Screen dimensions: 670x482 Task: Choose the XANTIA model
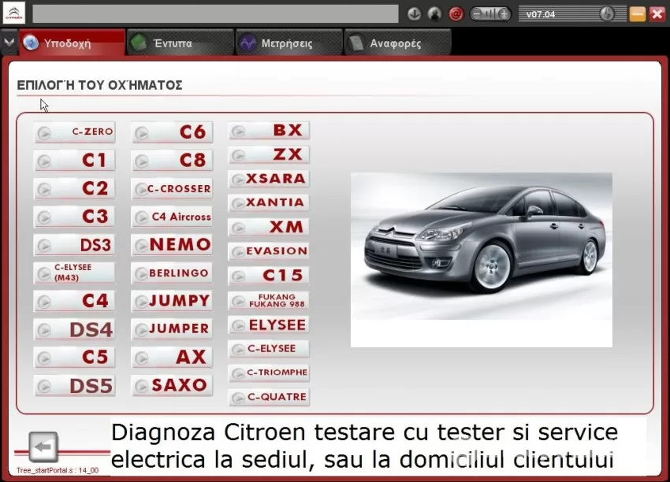coord(270,202)
